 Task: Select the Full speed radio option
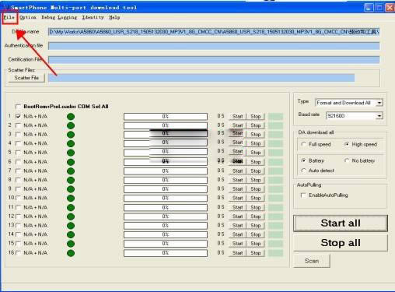[x=303, y=144]
